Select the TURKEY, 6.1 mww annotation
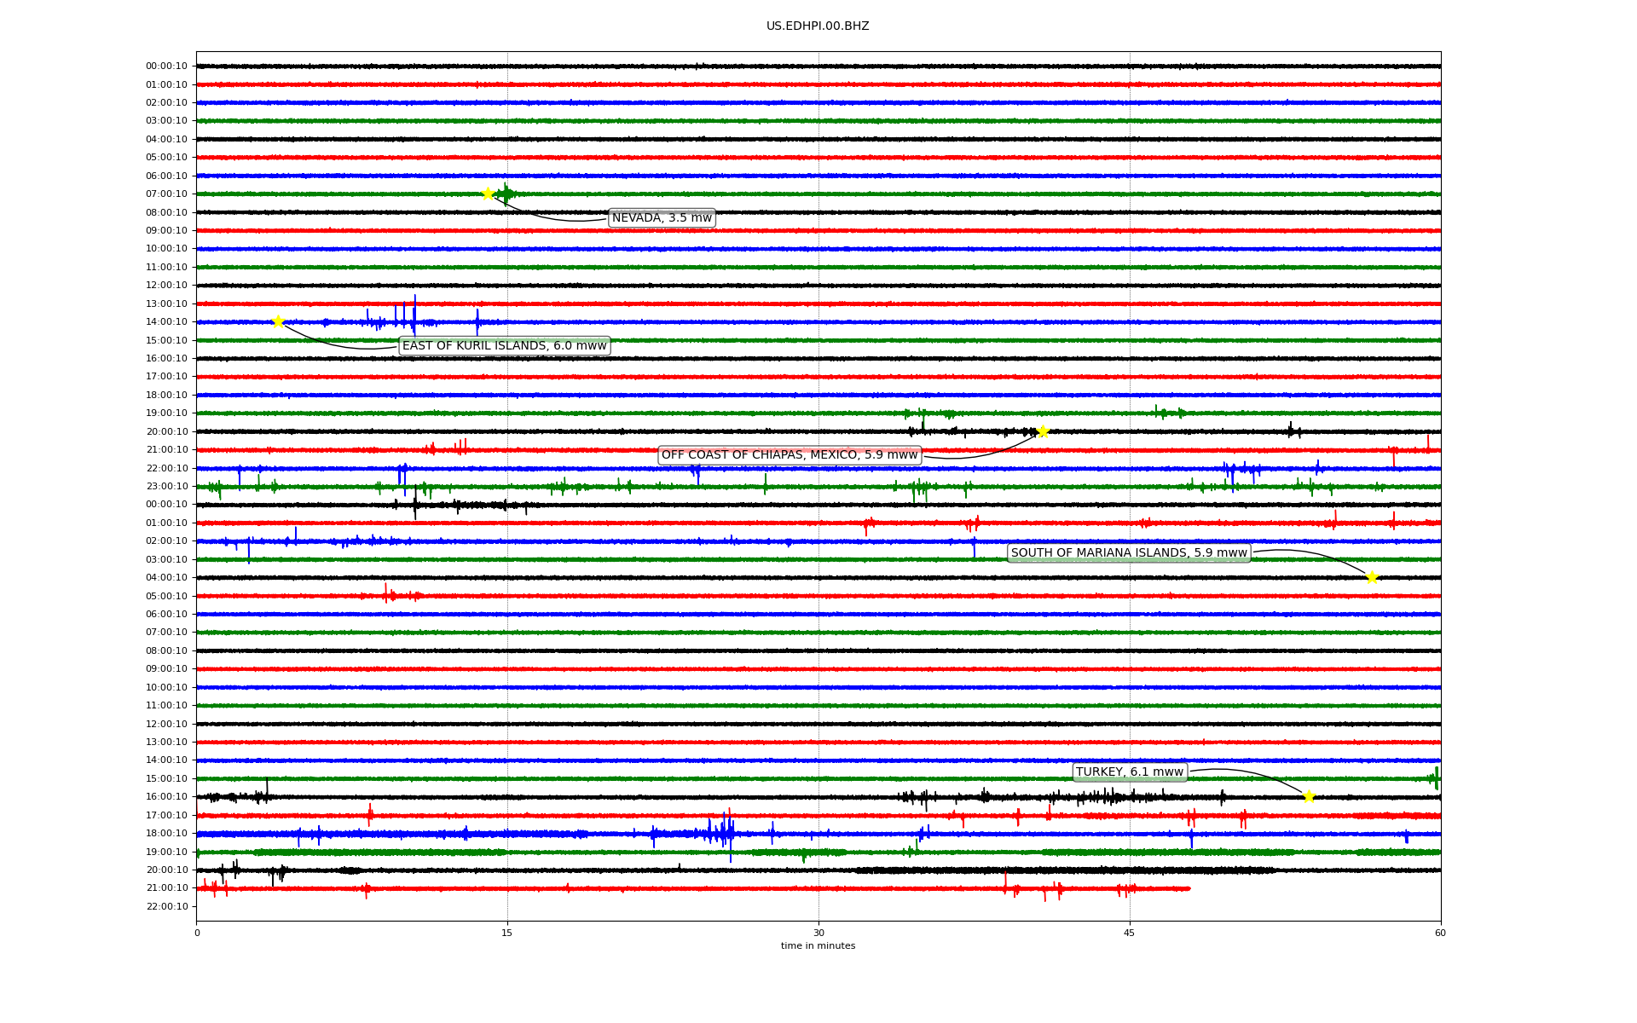 point(1130,772)
